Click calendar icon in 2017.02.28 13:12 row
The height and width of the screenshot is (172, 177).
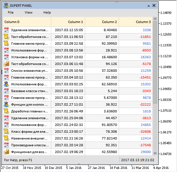tap(6, 98)
